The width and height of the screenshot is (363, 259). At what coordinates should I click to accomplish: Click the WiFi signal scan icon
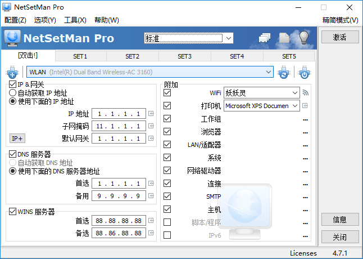(x=305, y=93)
